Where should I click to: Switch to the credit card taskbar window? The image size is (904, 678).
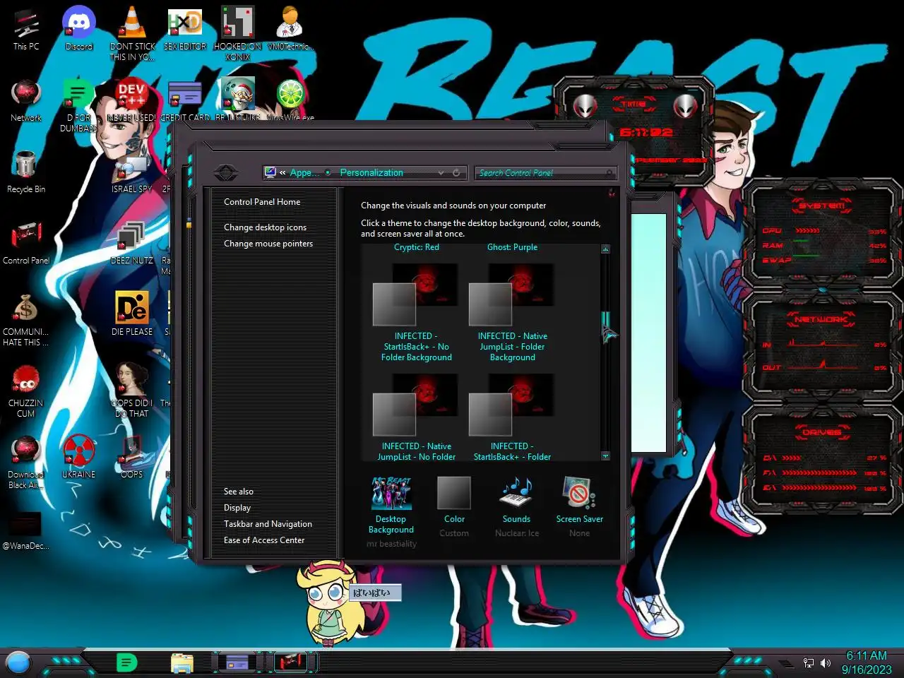click(x=237, y=662)
